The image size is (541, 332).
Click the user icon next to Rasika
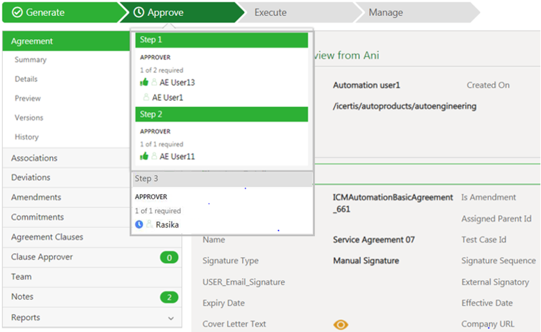click(x=150, y=224)
